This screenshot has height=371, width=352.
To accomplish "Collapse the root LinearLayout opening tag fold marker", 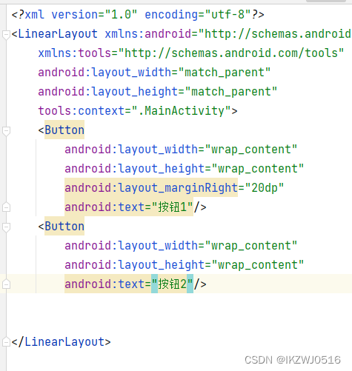I will pos(6,35).
